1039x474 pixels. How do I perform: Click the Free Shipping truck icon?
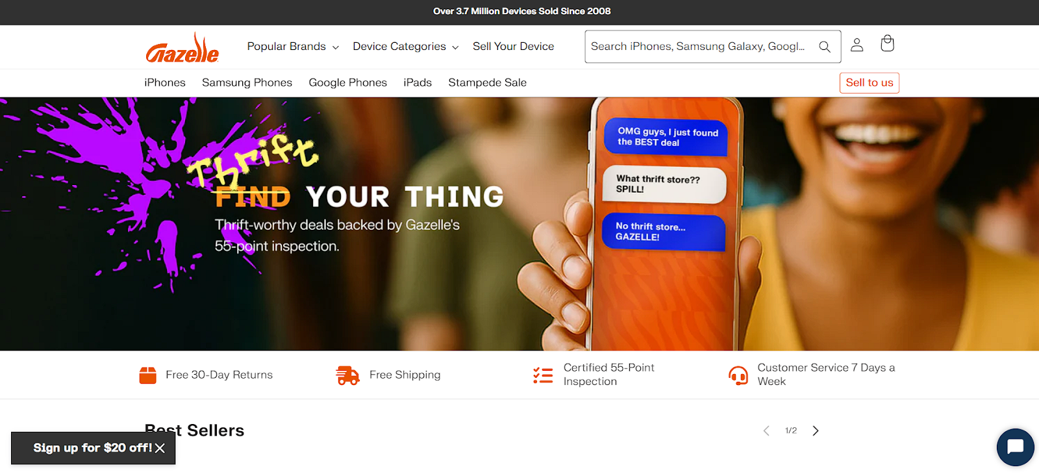pos(347,375)
